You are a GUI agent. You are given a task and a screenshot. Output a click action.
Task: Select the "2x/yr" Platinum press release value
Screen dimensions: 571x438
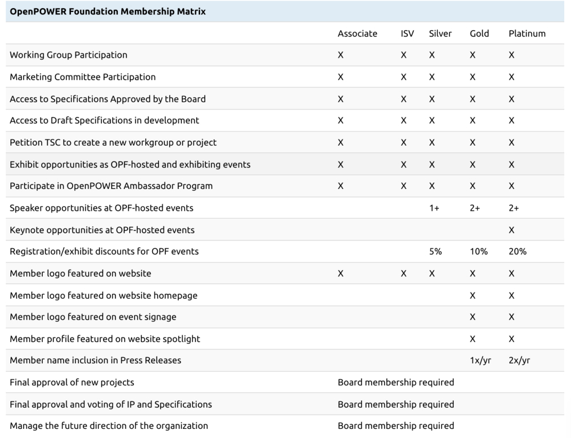point(520,360)
